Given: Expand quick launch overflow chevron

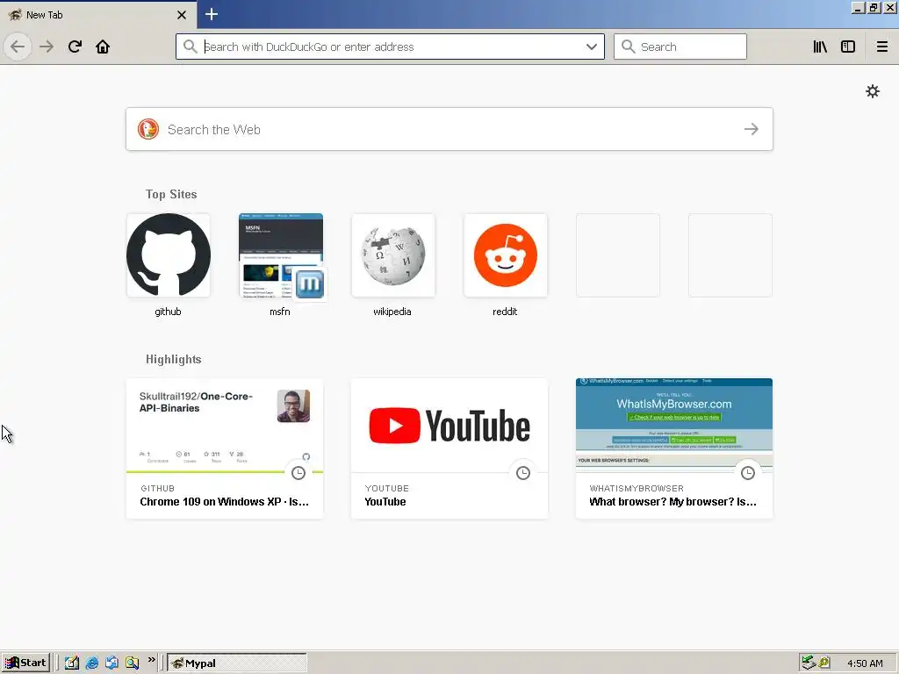Looking at the screenshot, I should (151, 660).
